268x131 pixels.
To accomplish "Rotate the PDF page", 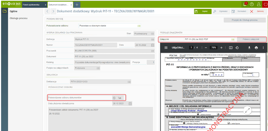I will coord(237,48).
